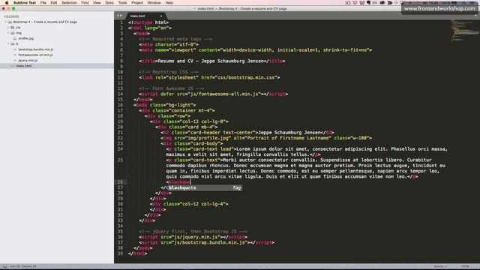Open the Find menu
Viewport: 480px width, 270px height.
[x=85, y=3]
